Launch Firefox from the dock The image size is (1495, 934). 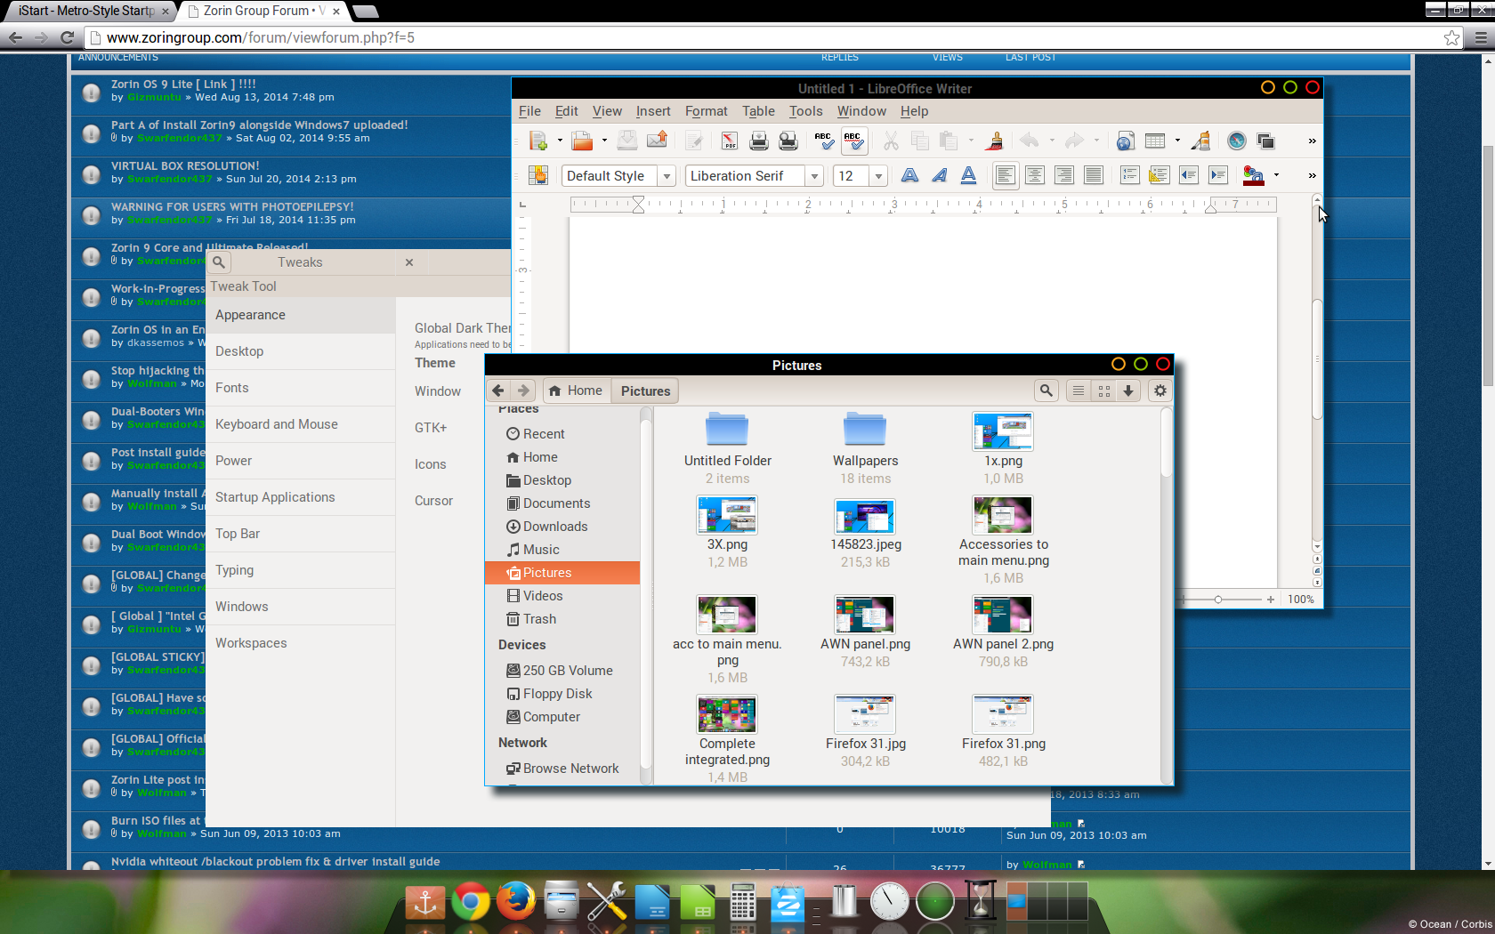(x=515, y=901)
